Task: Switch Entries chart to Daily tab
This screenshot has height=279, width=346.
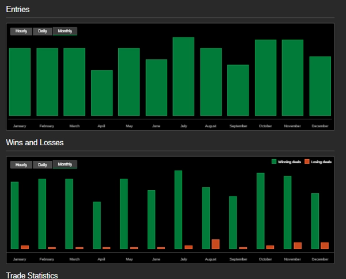Action: click(42, 31)
